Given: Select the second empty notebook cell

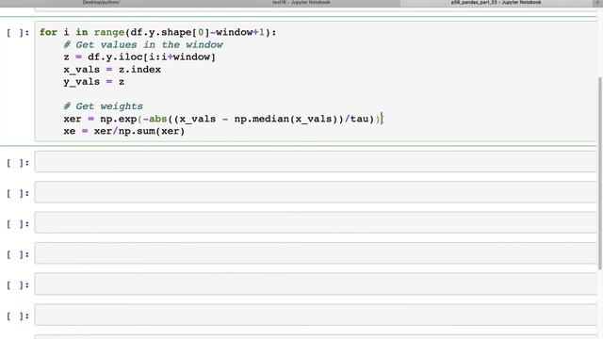Looking at the screenshot, I should pyautogui.click(x=316, y=192).
